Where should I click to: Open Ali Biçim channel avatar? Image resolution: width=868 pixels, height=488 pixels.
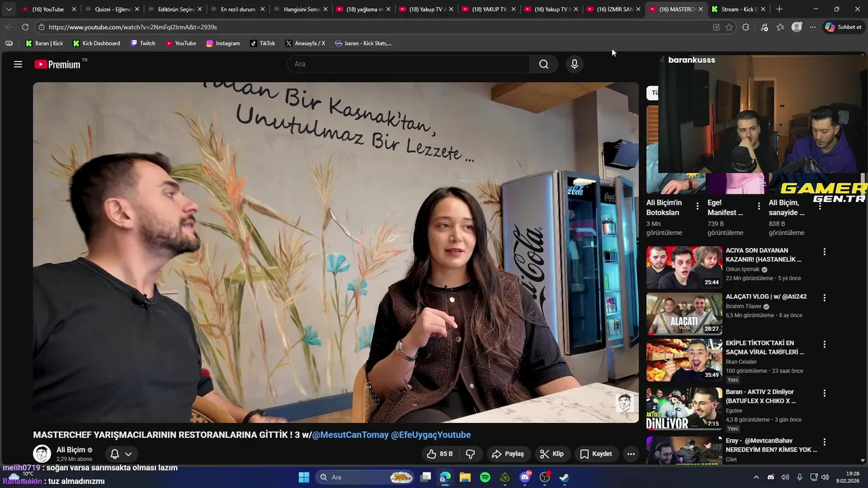click(x=42, y=454)
